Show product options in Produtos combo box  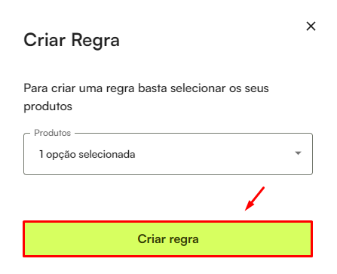pos(168,154)
